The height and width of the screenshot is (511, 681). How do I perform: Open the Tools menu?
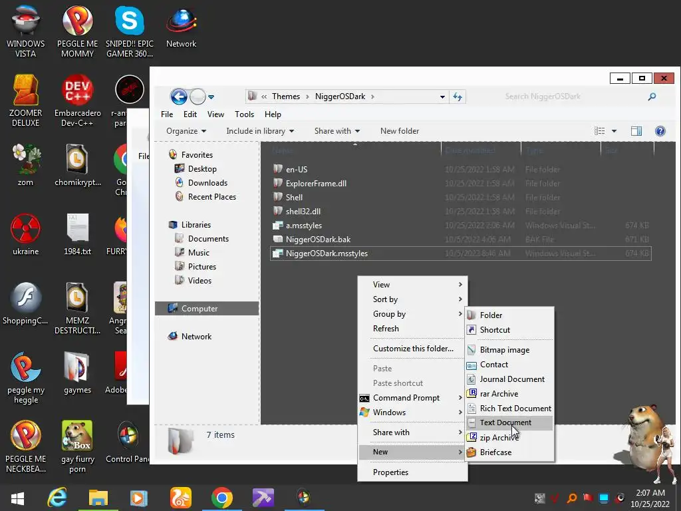pos(245,114)
